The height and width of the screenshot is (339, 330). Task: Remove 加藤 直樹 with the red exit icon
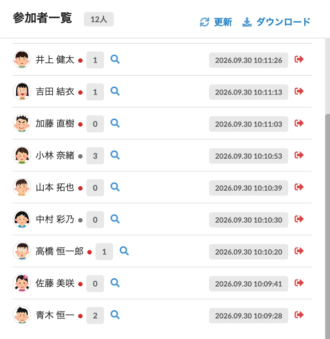299,123
